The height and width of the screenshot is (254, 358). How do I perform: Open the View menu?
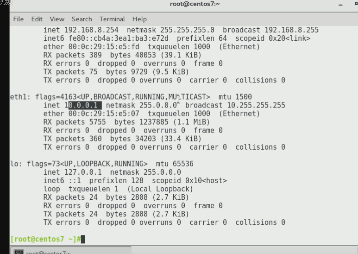57,19
